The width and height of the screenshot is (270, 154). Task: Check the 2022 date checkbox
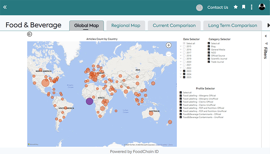click(x=184, y=68)
